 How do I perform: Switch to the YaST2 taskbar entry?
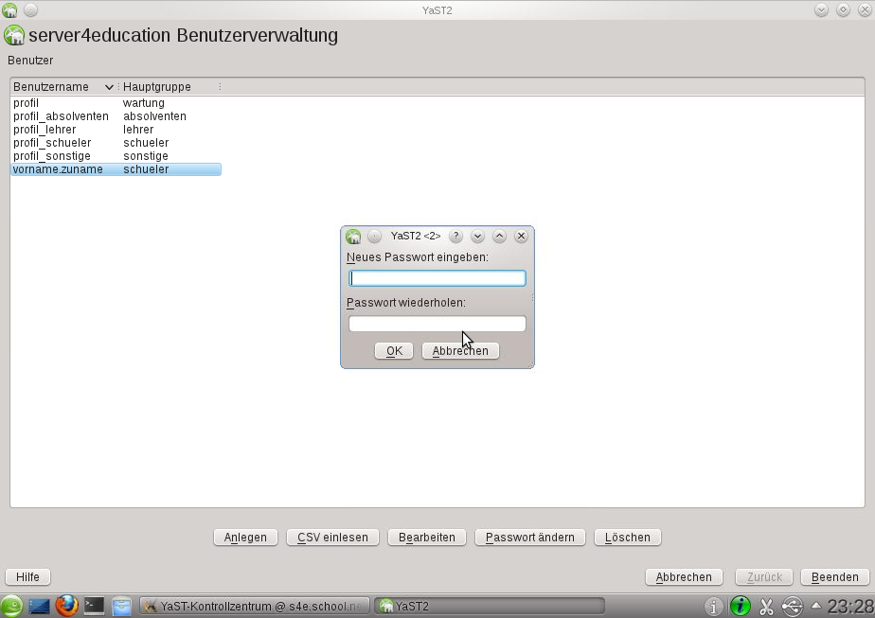[x=489, y=607]
